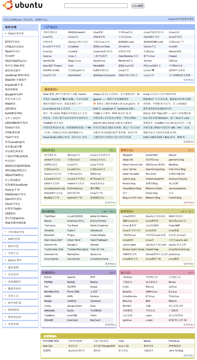This screenshot has height=360, width=197.
Task: Expand the 插件和扩展 sidebar category
Action: point(20,303)
